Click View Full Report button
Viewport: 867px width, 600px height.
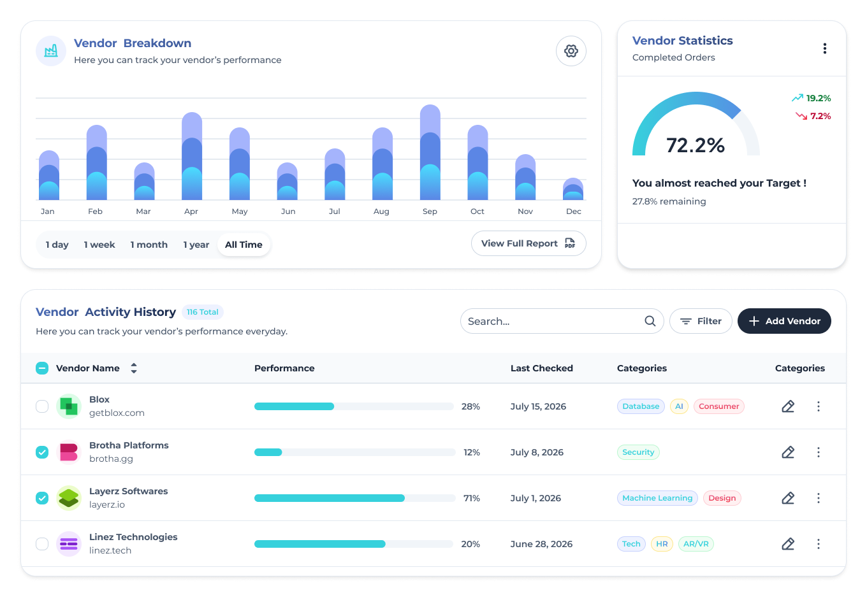(x=528, y=243)
